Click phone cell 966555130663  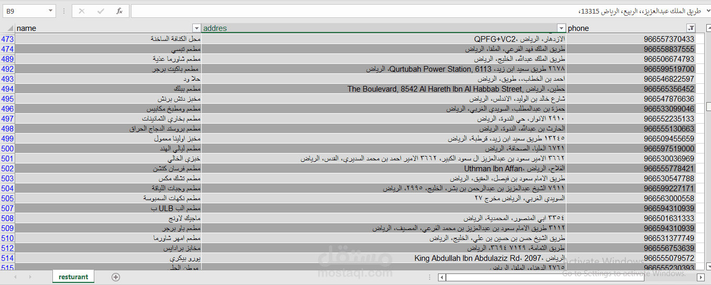pos(631,128)
